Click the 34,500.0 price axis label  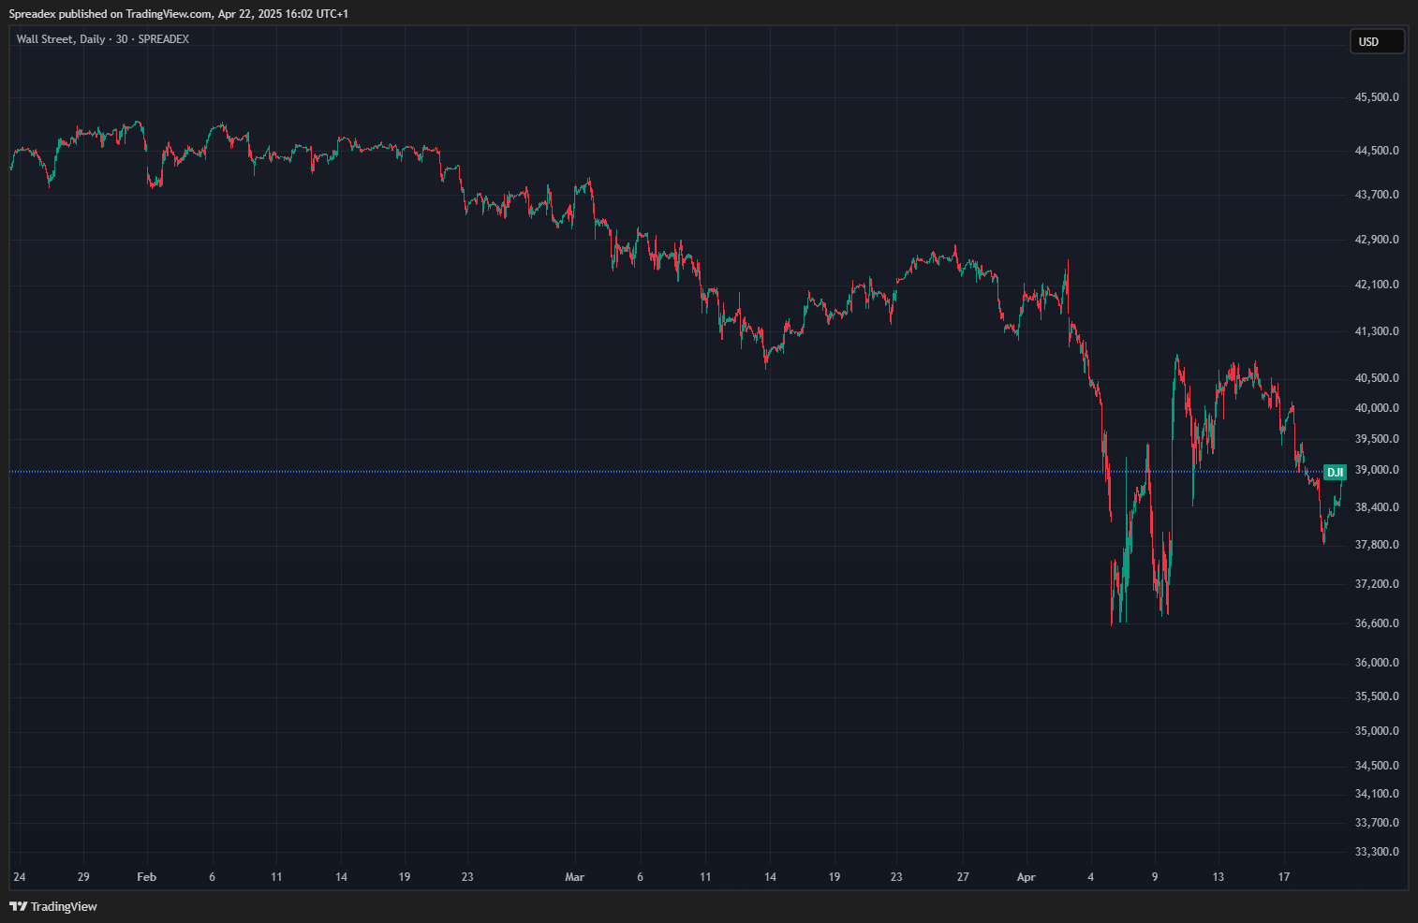[x=1377, y=766]
